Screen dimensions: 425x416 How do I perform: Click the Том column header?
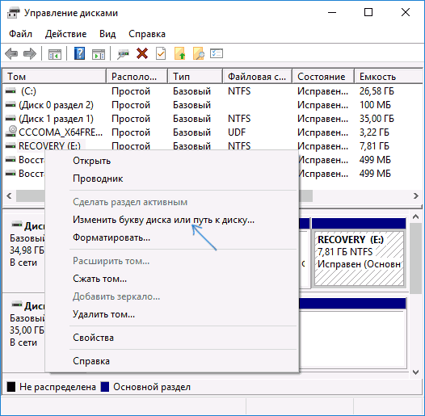[54, 77]
